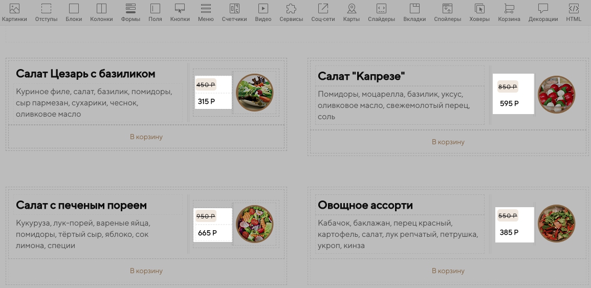Open the Кнопки elements tool

pyautogui.click(x=180, y=12)
